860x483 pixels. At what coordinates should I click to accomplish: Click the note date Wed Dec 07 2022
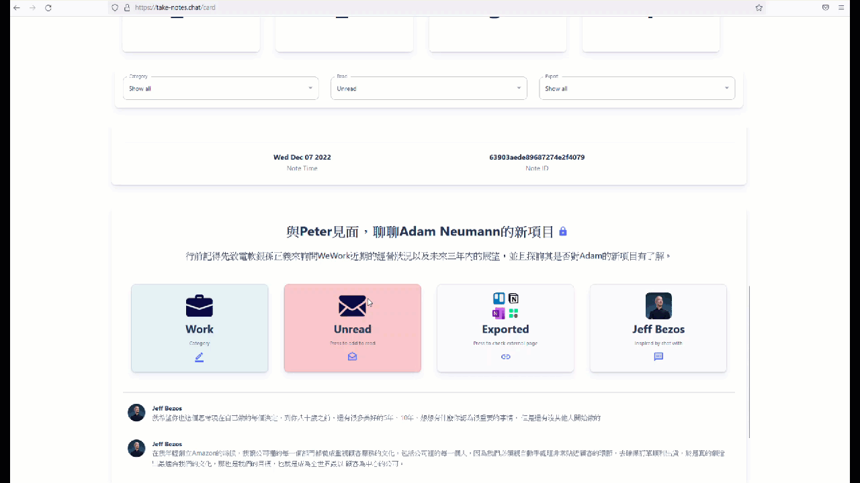coord(302,157)
